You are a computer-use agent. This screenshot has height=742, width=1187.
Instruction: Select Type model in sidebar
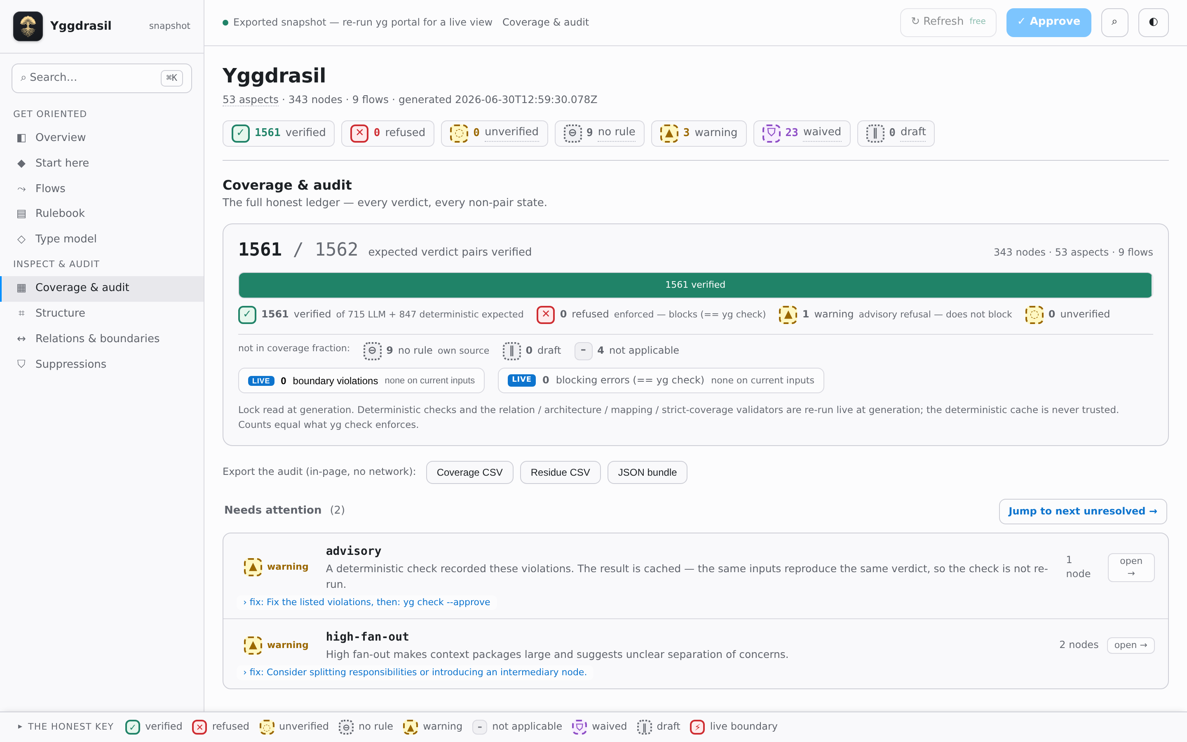click(102, 239)
